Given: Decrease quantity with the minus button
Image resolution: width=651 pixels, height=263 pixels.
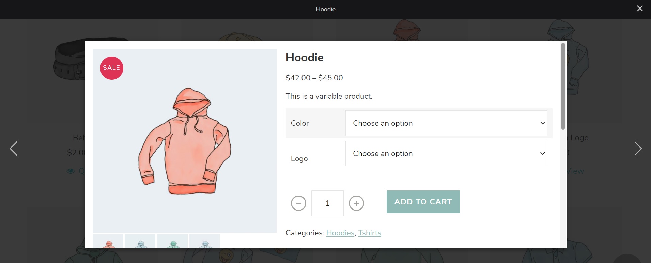Looking at the screenshot, I should pos(298,203).
